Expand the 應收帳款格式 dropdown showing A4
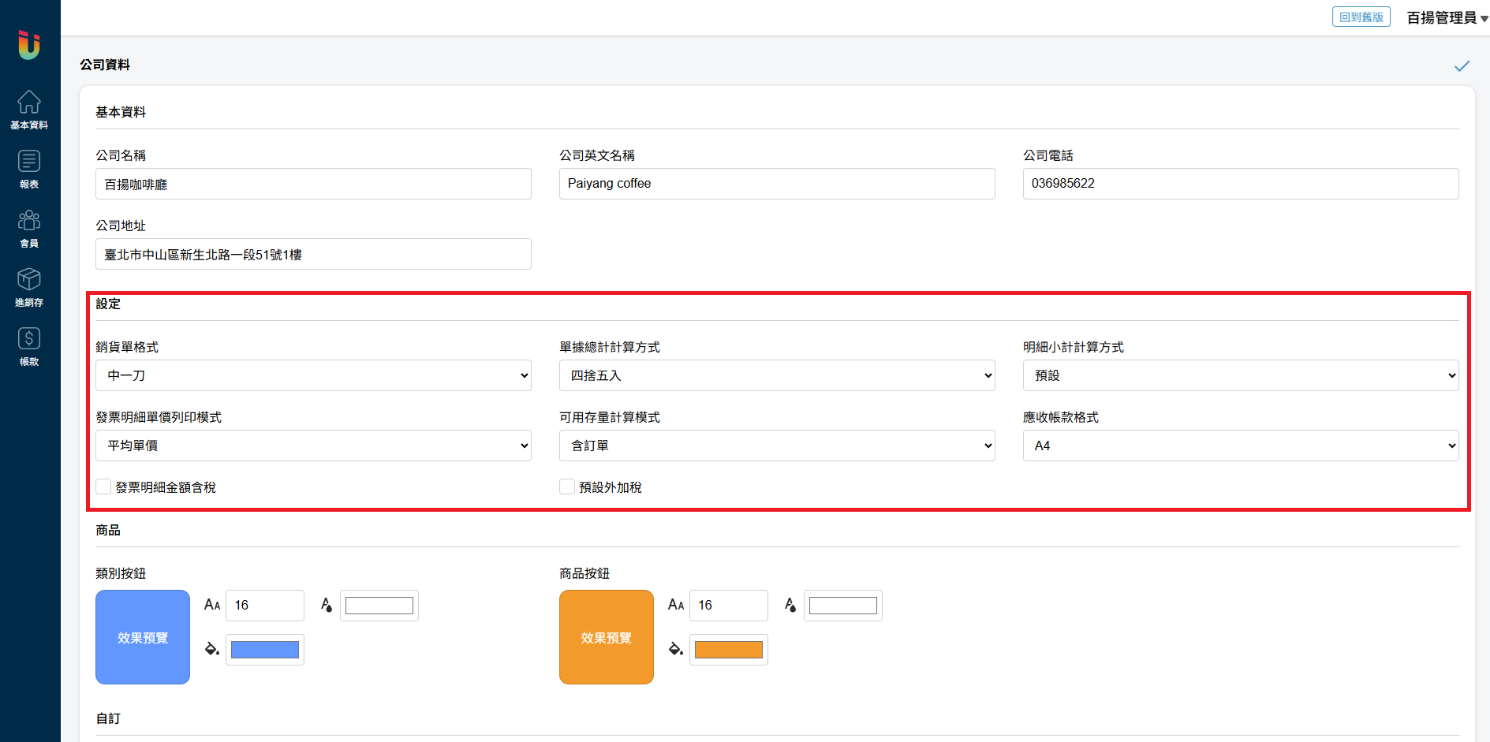The width and height of the screenshot is (1490, 742). pyautogui.click(x=1240, y=446)
